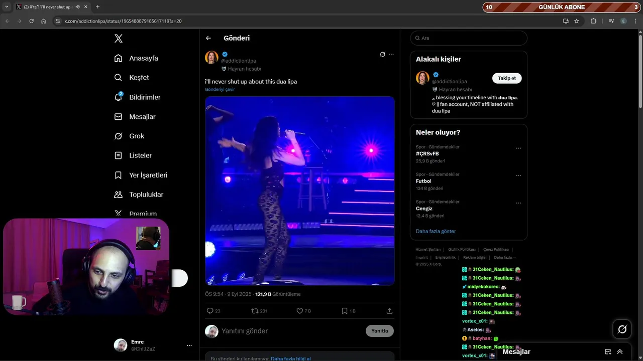Open more options for Cengiz trend
643x361 pixels.
(x=518, y=203)
